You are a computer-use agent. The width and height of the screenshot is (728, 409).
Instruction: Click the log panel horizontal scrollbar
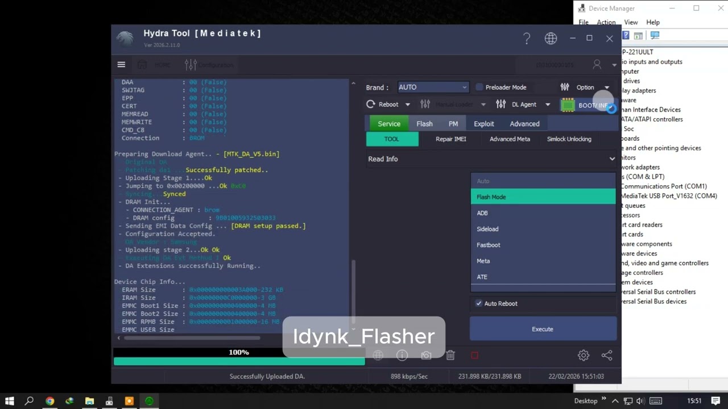click(192, 338)
